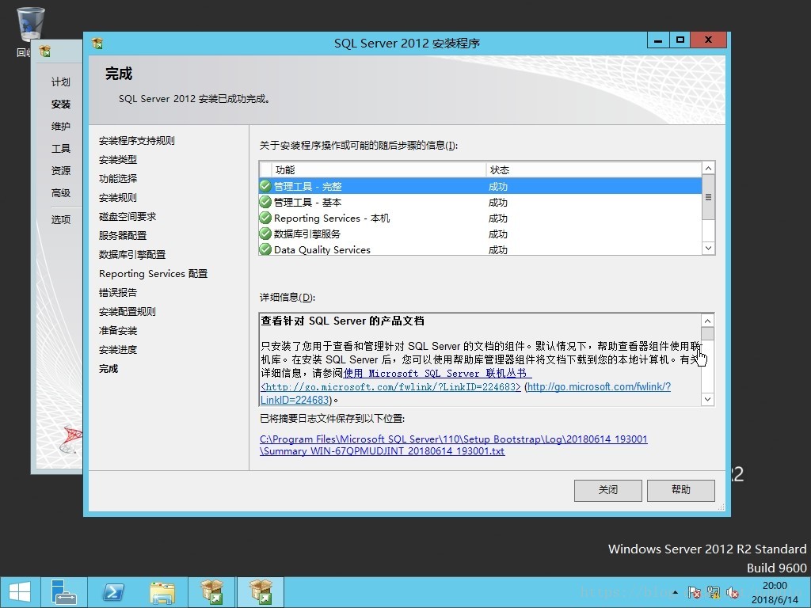Click the success icon for Reporting Services - 本机
This screenshot has height=608, width=811.
point(265,218)
